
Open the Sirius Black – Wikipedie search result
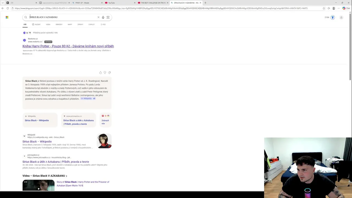pos(37,142)
